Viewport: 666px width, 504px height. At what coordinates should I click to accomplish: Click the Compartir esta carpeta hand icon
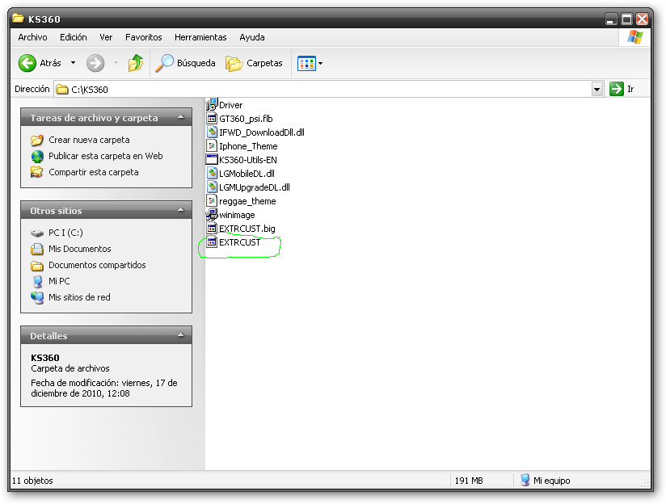point(37,172)
